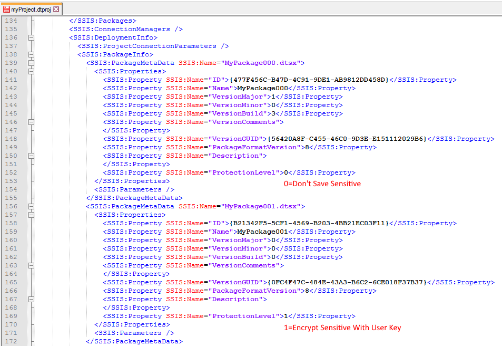Collapse MyPackage000 PackageMetaData fold at line 139
This screenshot has height=346, width=502.
31,63
